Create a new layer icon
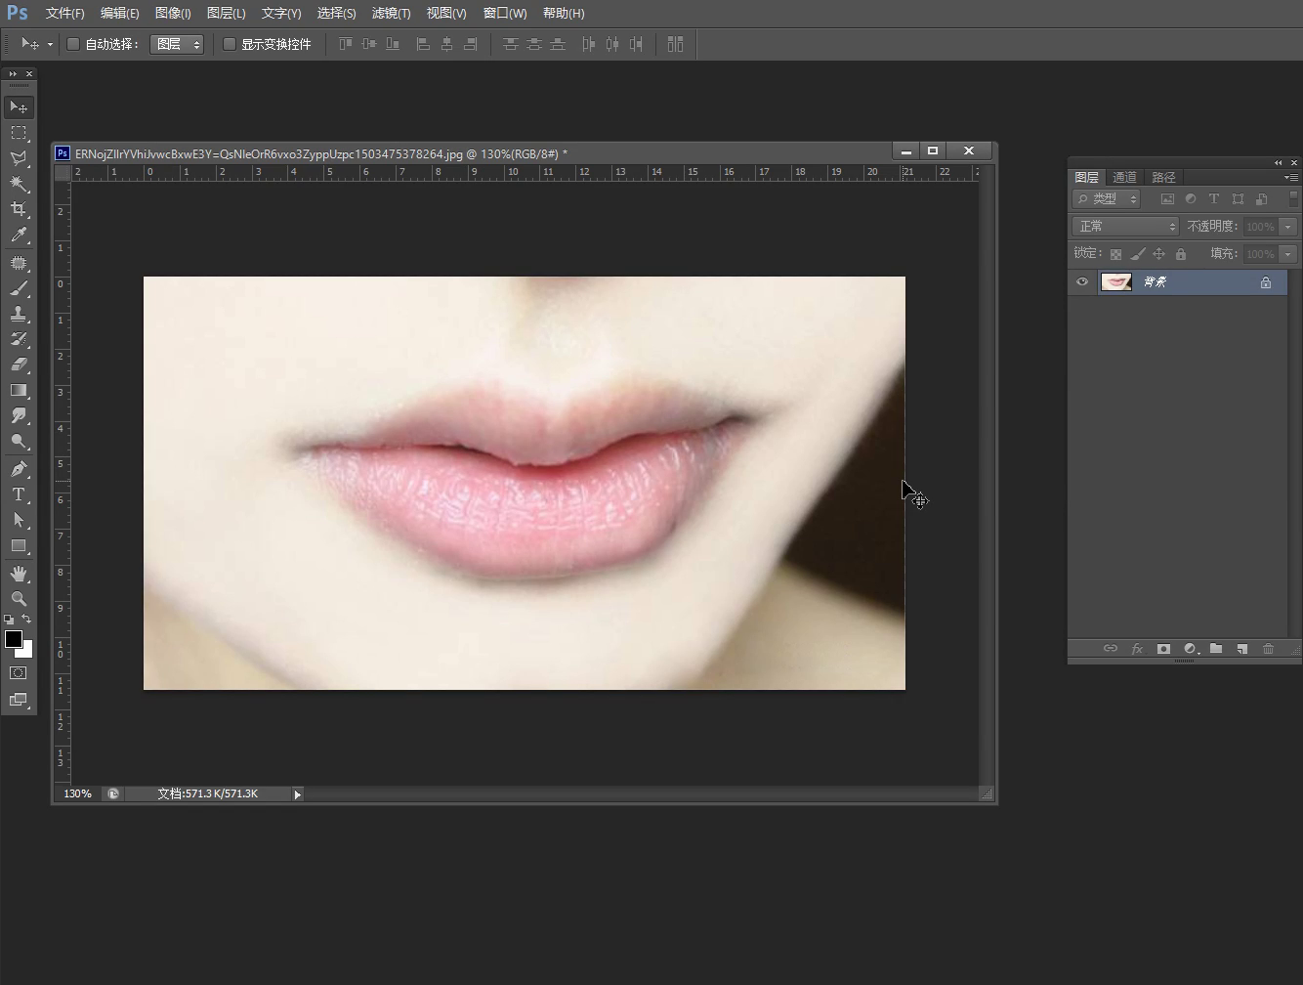This screenshot has width=1303, height=985. pos(1241,649)
